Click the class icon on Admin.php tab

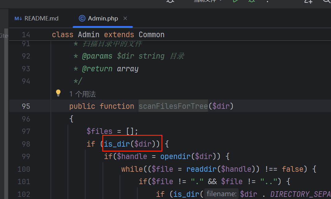click(x=82, y=18)
